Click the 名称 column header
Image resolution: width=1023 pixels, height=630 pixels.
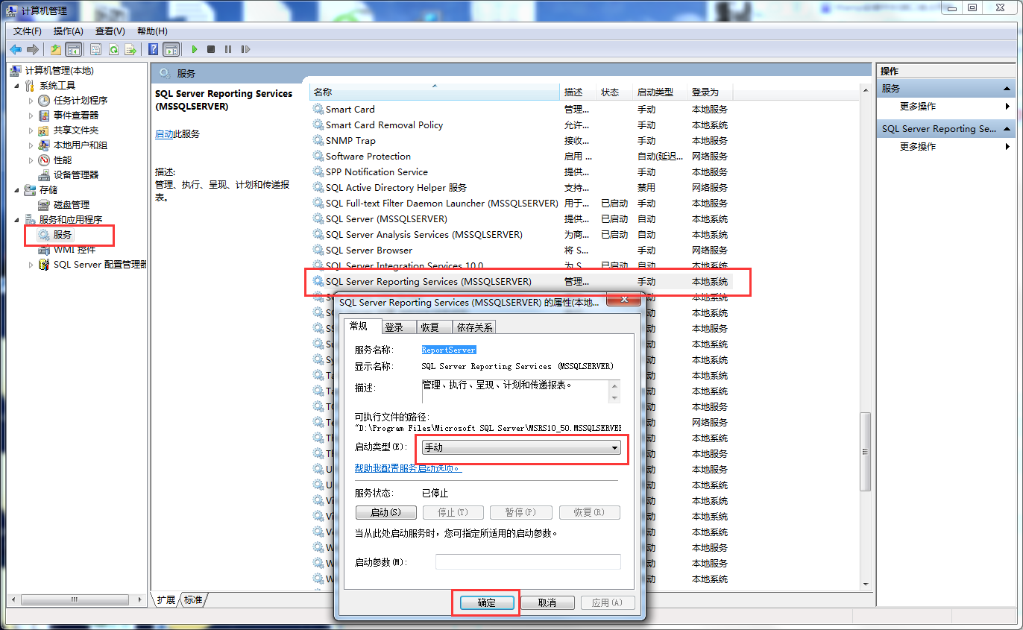(x=435, y=92)
